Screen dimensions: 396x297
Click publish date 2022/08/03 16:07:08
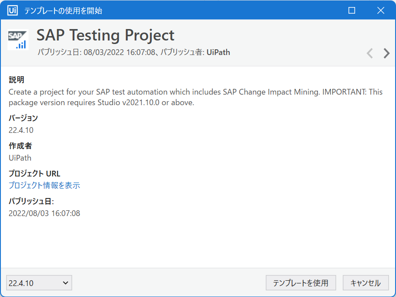[44, 213]
